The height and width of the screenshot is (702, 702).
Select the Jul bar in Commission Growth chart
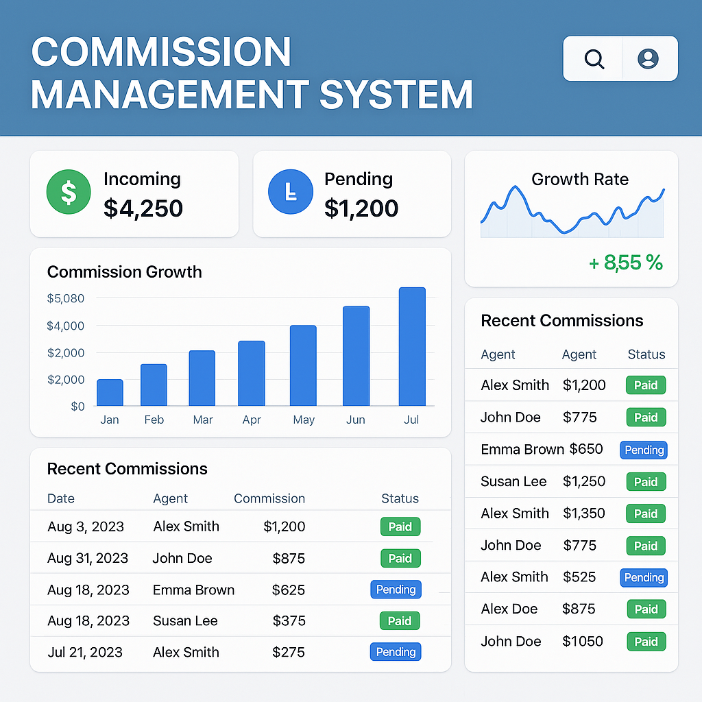(x=412, y=347)
